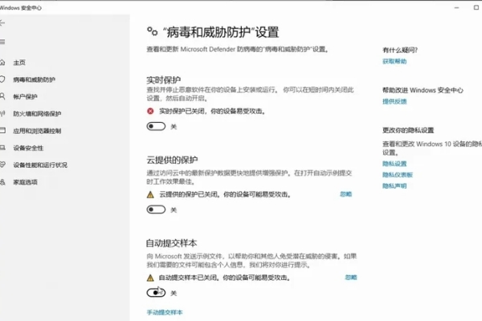Select 帐户保护 in the sidebar
Image resolution: width=482 pixels, height=321 pixels.
coord(25,97)
